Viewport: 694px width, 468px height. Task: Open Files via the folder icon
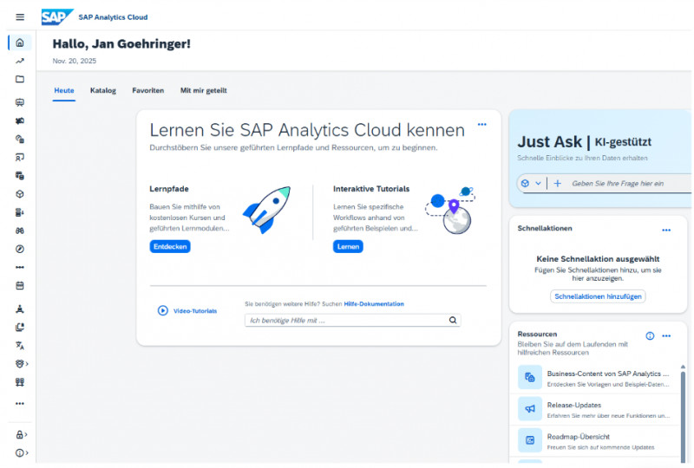pos(20,79)
